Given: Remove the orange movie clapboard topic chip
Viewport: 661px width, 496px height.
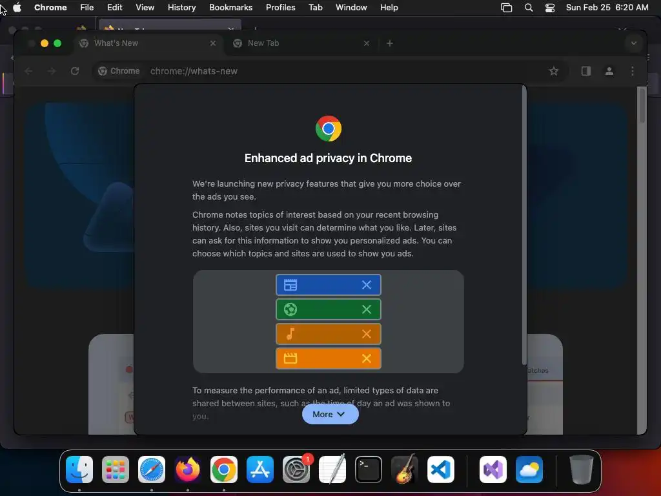Looking at the screenshot, I should coord(367,358).
